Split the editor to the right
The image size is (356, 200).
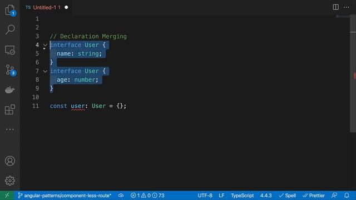click(x=335, y=7)
